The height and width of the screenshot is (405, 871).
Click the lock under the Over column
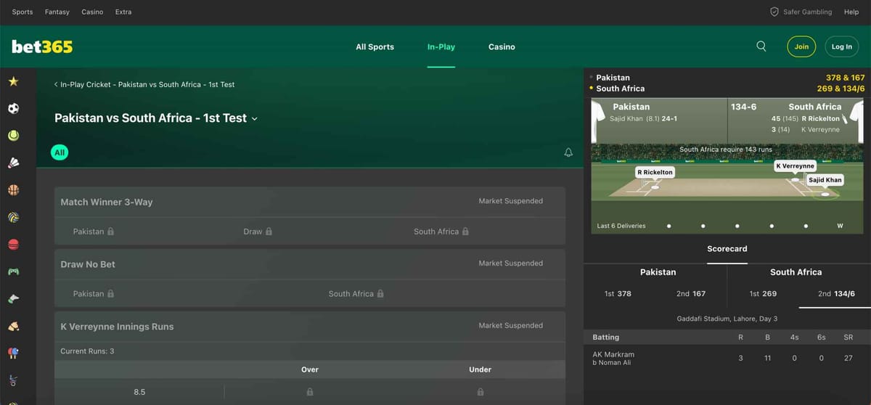[310, 392]
